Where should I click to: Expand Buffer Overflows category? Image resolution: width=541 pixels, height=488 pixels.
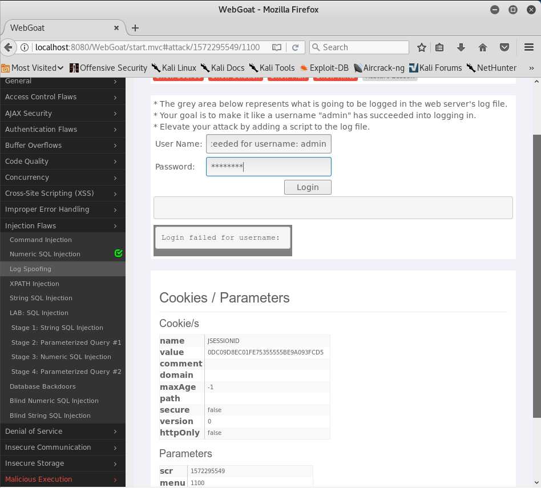62,146
